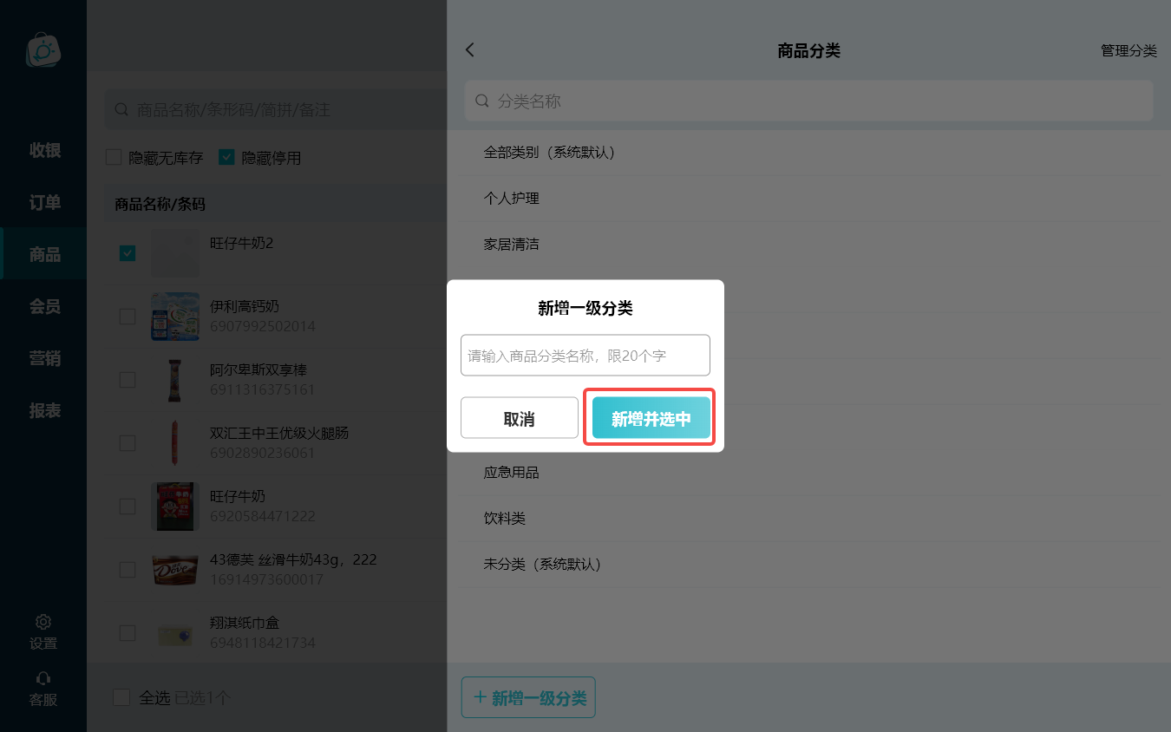Click barcode 6948118421734

[263, 643]
